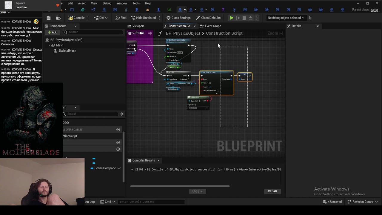This screenshot has height=215, width=382.
Task: Toggle Scene Component variable visibility eye
Action: [x=119, y=168]
